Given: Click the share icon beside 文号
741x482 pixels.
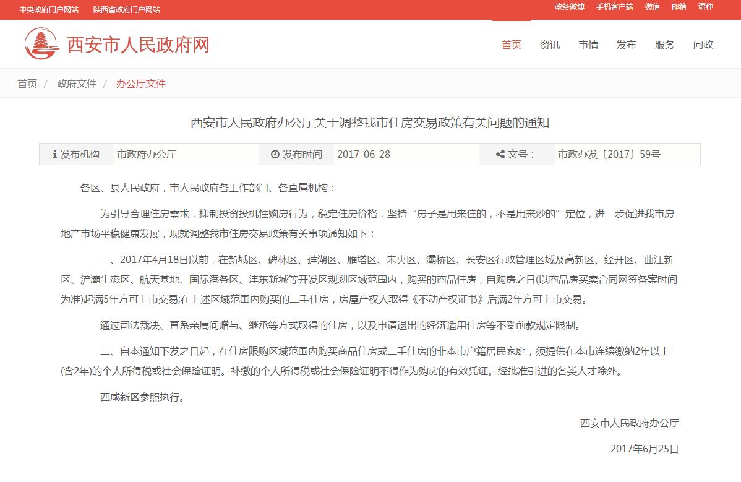Looking at the screenshot, I should [x=502, y=154].
